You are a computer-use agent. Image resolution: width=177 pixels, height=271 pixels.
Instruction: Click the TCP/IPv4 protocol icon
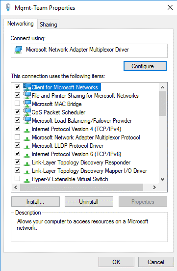tap(27, 130)
